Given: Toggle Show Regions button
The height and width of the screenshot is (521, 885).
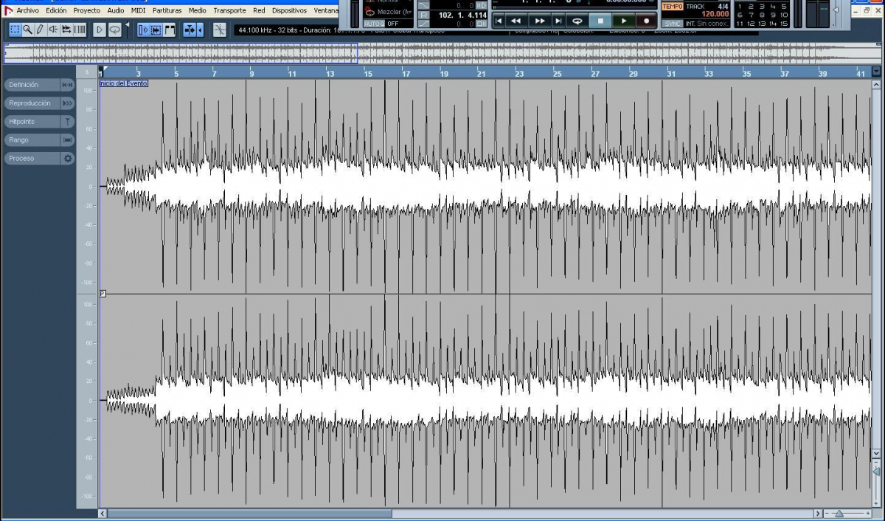Looking at the screenshot, I should coord(170,30).
